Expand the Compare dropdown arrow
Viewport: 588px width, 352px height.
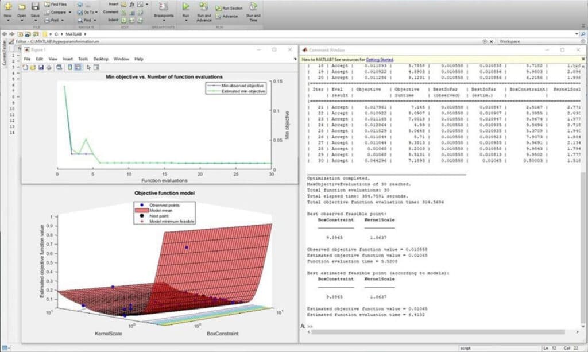[x=69, y=13]
